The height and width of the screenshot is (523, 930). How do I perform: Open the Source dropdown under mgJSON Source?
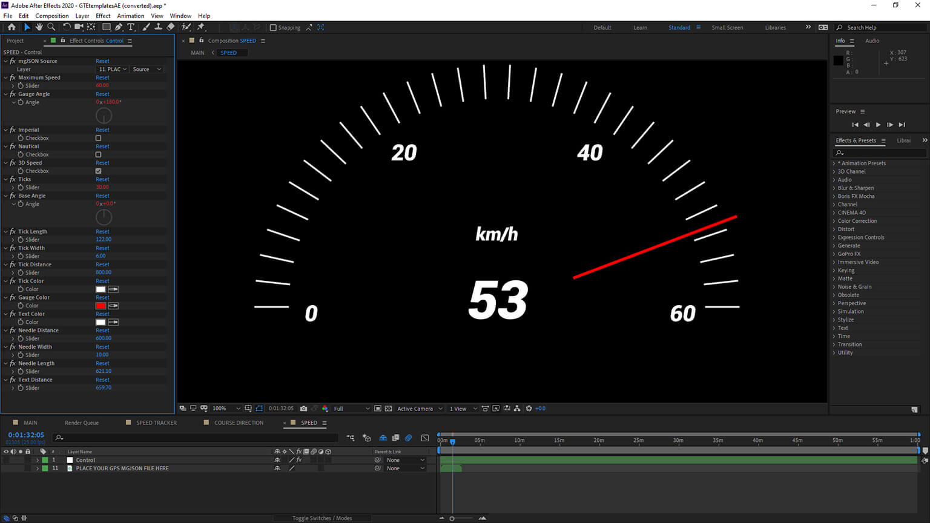pos(147,69)
